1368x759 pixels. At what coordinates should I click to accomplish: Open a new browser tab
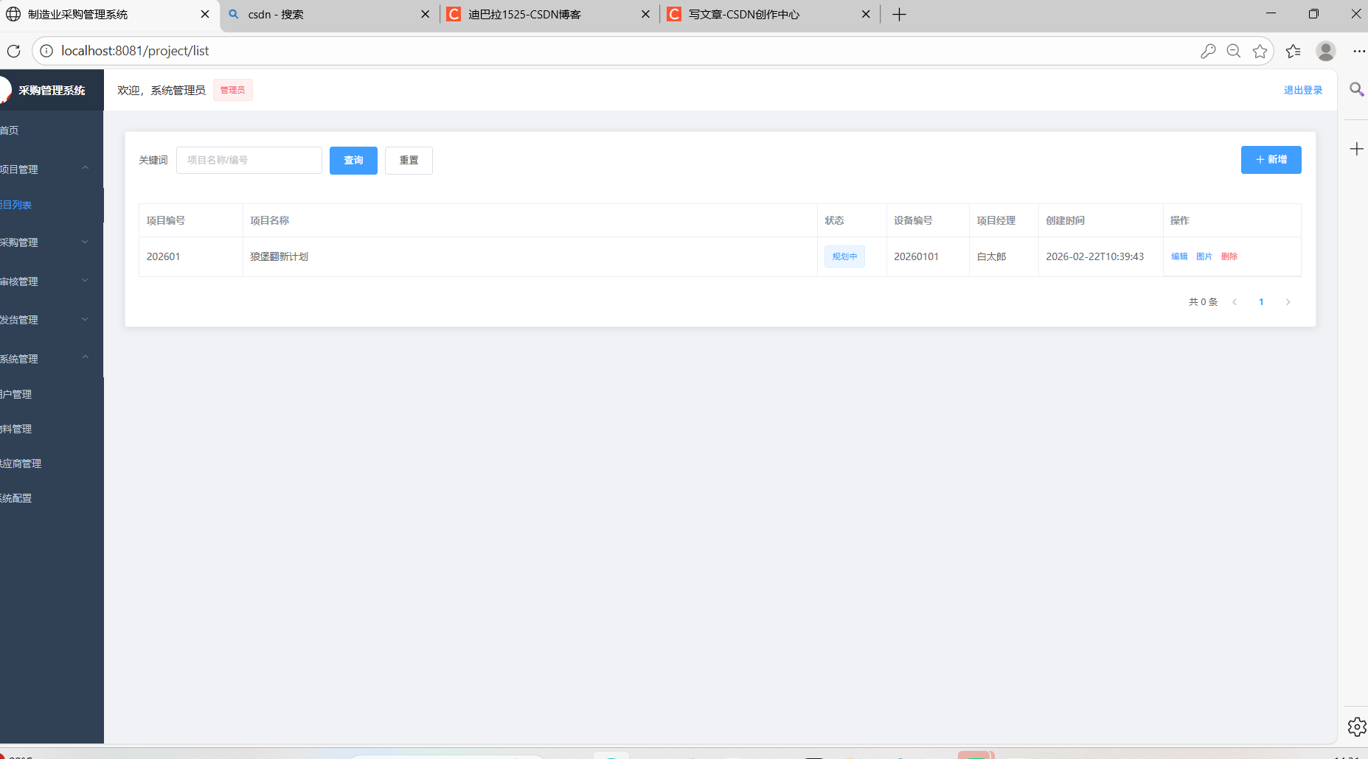(x=899, y=15)
